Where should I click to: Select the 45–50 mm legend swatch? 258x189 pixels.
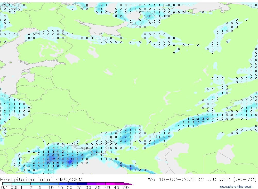pyautogui.click(x=119, y=184)
